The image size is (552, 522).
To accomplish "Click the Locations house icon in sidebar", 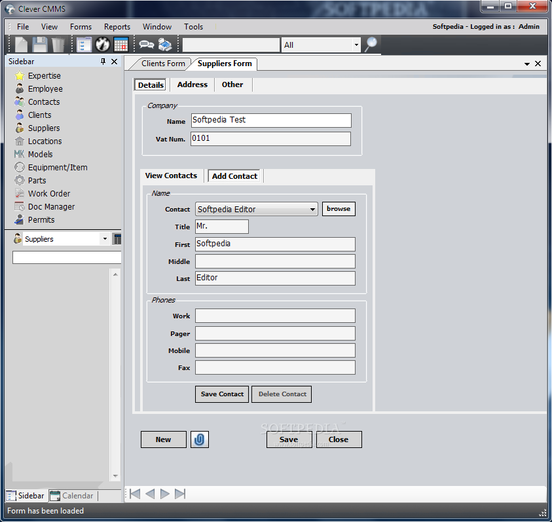I will tap(20, 141).
